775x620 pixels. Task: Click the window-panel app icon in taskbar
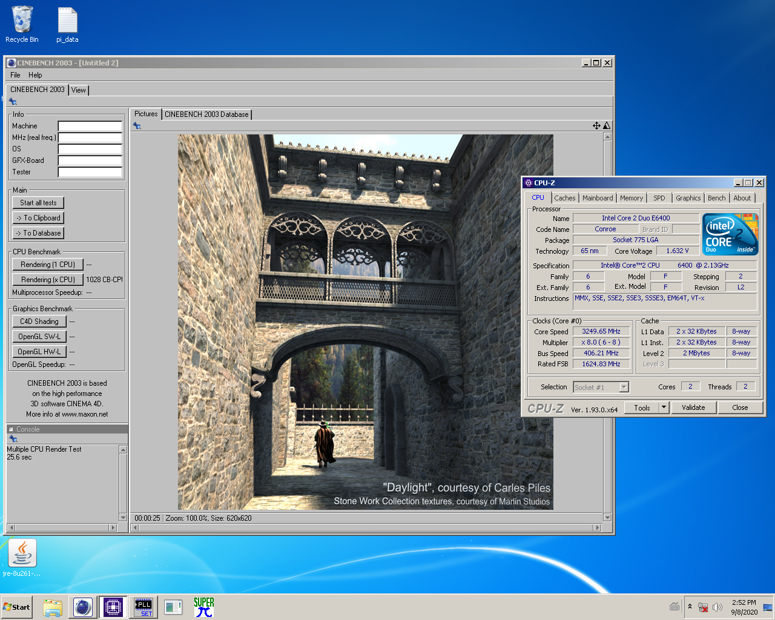173,607
